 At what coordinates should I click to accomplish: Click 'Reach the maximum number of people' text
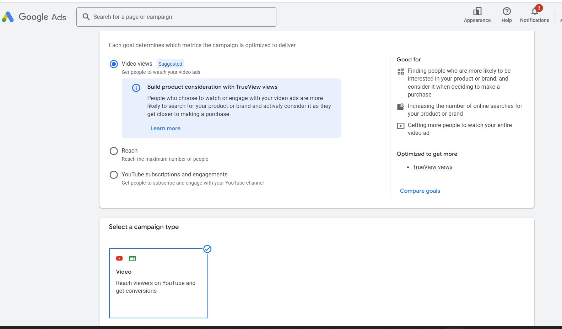[165, 159]
